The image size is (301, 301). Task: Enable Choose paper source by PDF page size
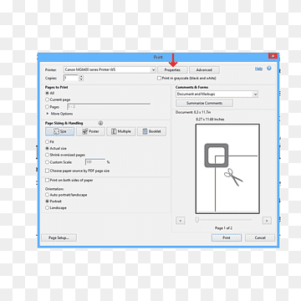48,171
